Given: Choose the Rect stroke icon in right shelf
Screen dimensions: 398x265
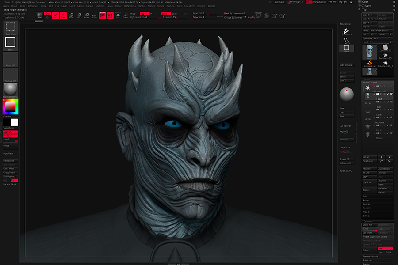Looking at the screenshot, I should (346, 49).
